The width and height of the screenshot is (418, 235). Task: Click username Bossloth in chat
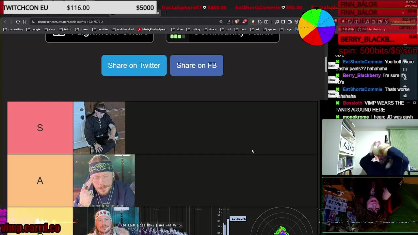352,103
